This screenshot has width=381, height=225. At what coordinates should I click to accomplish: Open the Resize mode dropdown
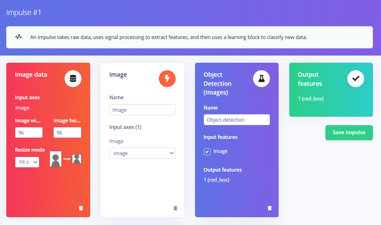click(x=27, y=162)
